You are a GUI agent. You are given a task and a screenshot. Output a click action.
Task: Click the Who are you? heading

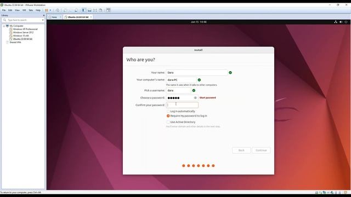point(140,60)
